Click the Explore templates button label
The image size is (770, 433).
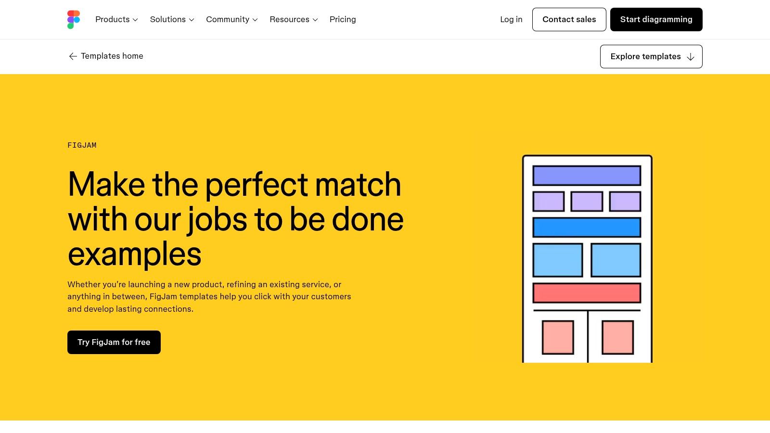[x=645, y=57]
